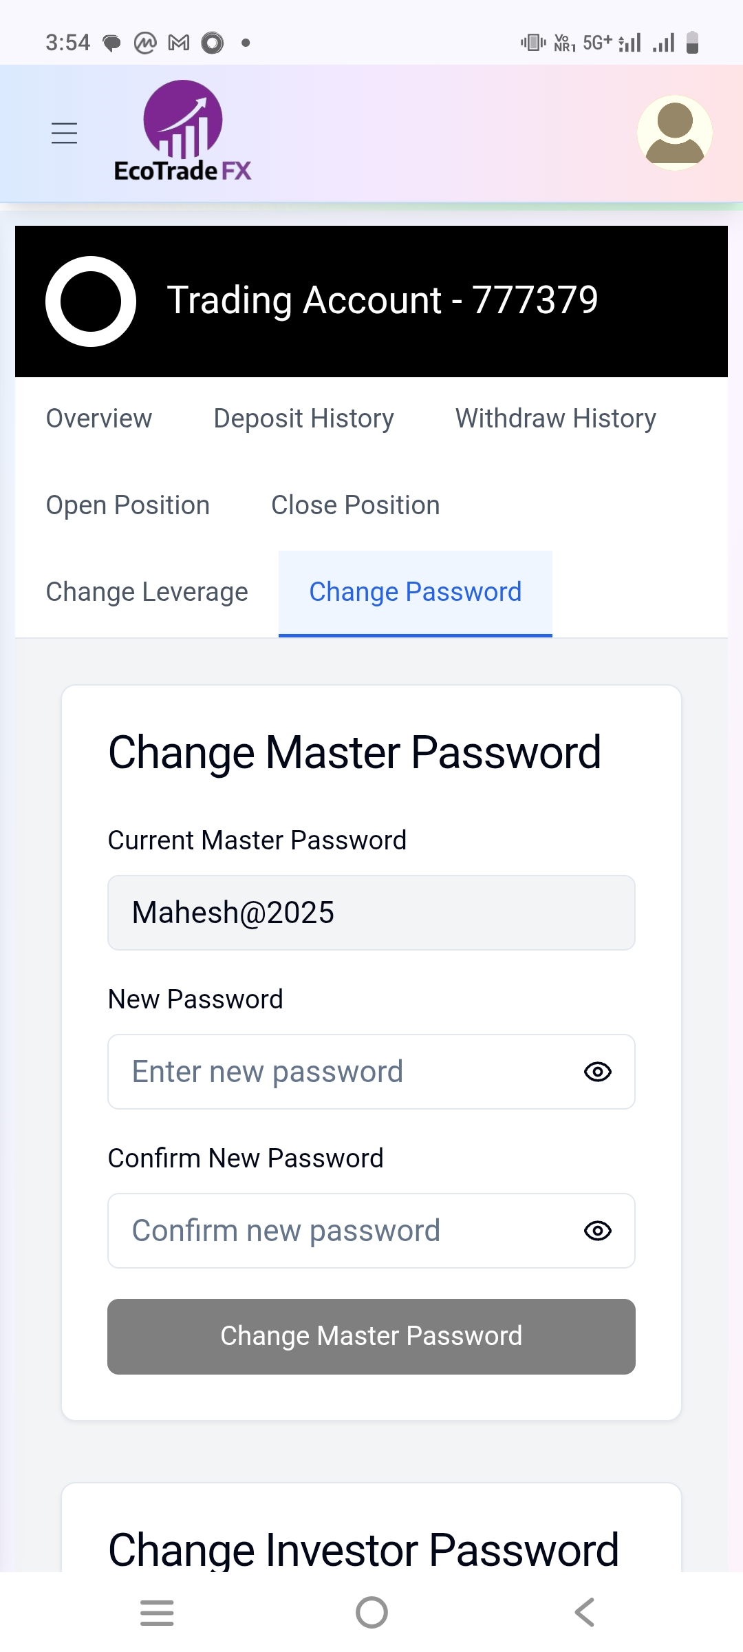Open the user profile avatar
Image resolution: width=743 pixels, height=1652 pixels.
click(x=674, y=133)
